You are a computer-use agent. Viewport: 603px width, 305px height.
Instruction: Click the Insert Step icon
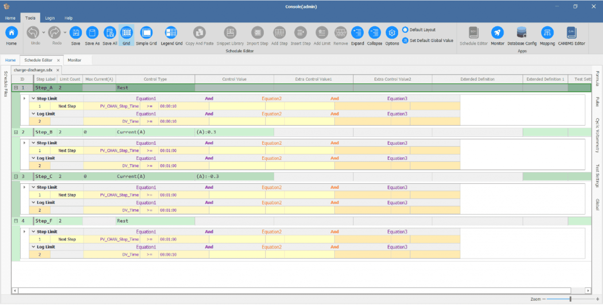click(x=300, y=35)
